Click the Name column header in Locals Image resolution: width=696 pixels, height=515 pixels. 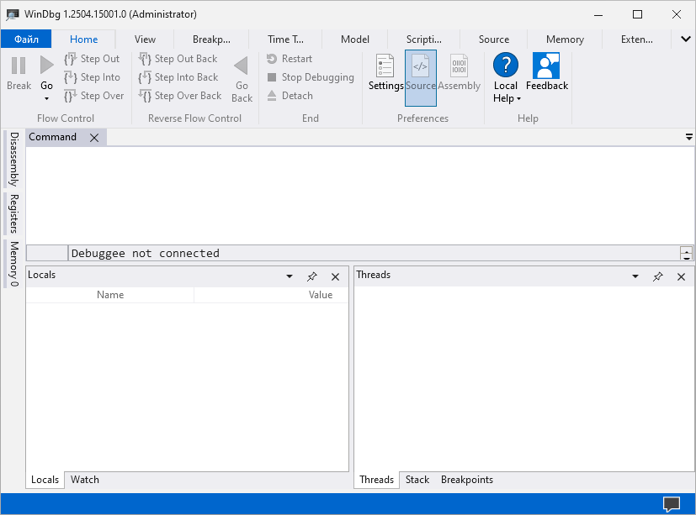point(110,295)
